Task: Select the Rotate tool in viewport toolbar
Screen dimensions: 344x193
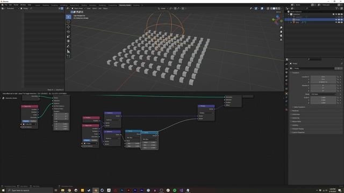Action: coord(68,32)
